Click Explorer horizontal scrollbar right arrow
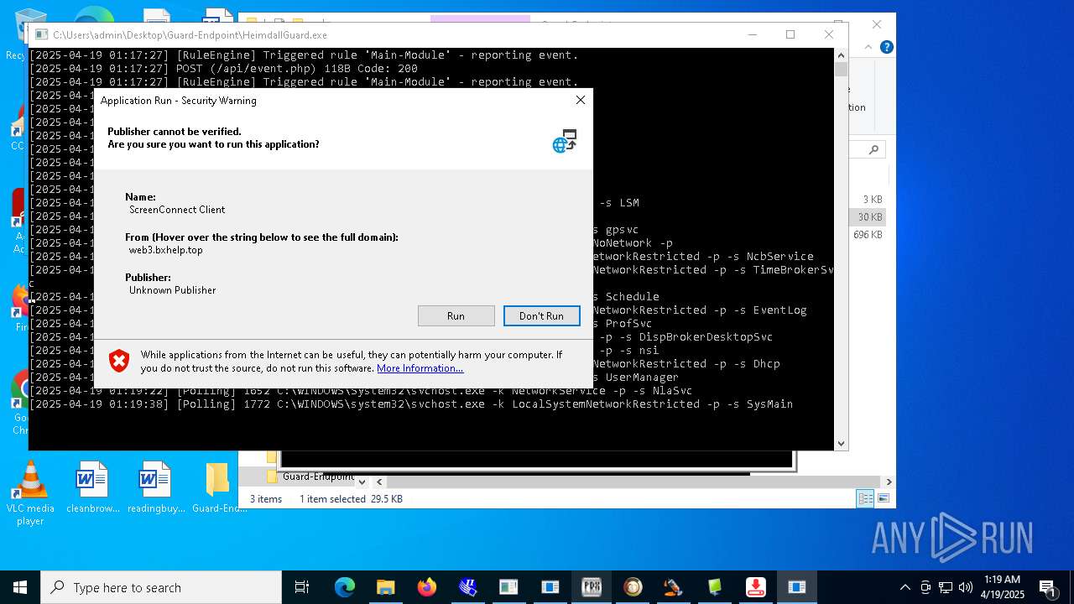The height and width of the screenshot is (604, 1074). (x=889, y=482)
